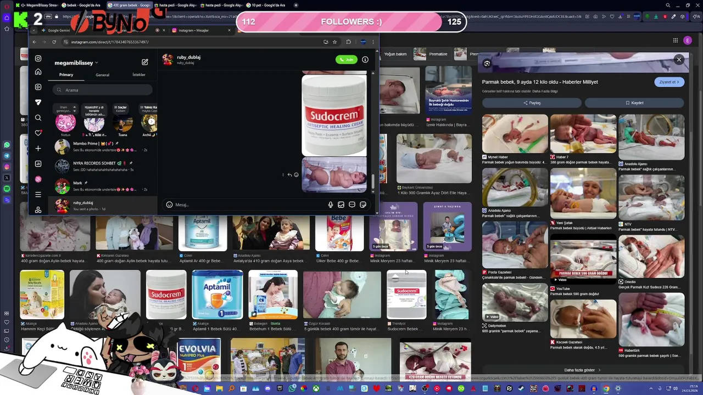
Task: Expand megamiblissey account switcher chevron
Action: point(97,63)
